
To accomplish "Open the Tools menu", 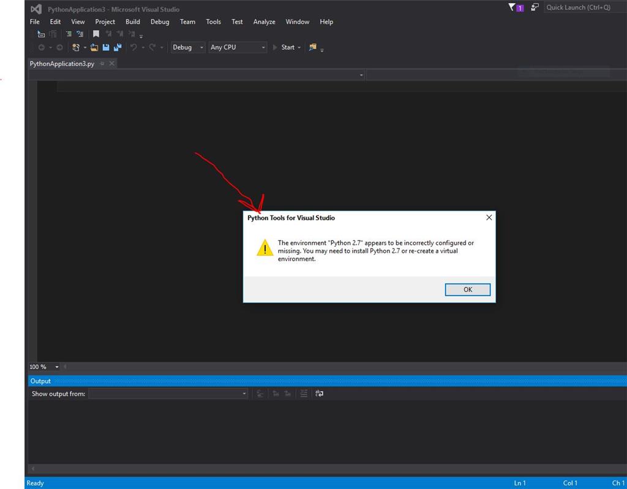I will [213, 21].
